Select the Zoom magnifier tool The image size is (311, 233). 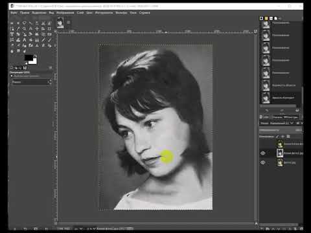25,28
